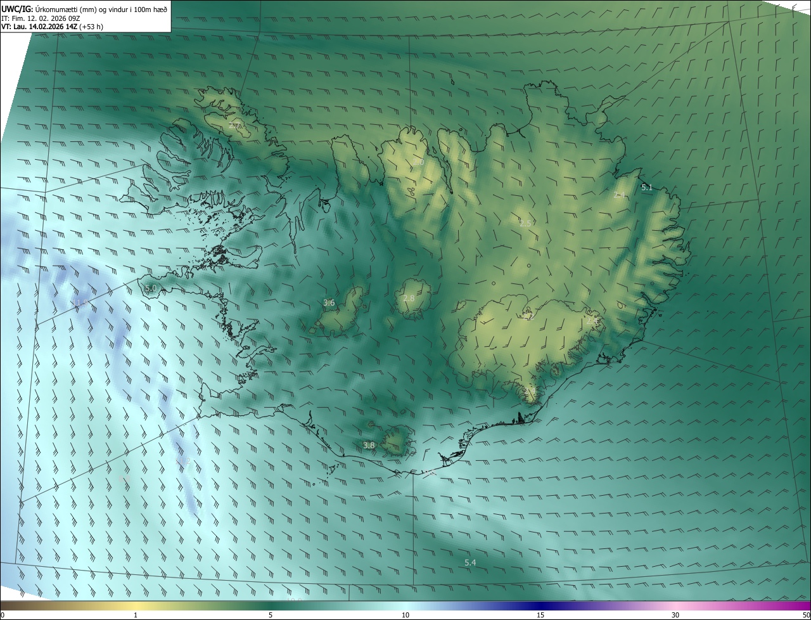The image size is (811, 620).
Task: Click the 2.5 value in the northern interior
Action: point(525,223)
